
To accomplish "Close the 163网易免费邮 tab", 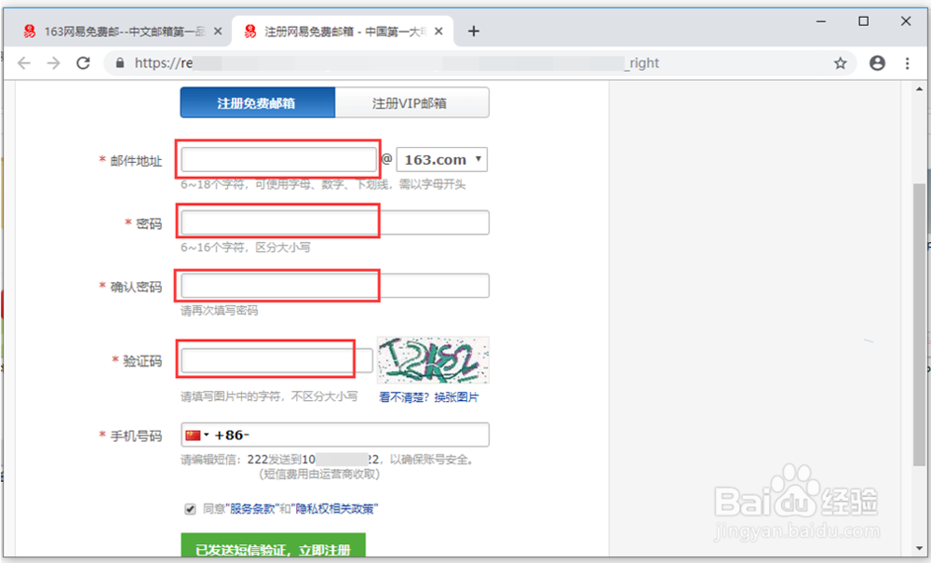I will (218, 32).
